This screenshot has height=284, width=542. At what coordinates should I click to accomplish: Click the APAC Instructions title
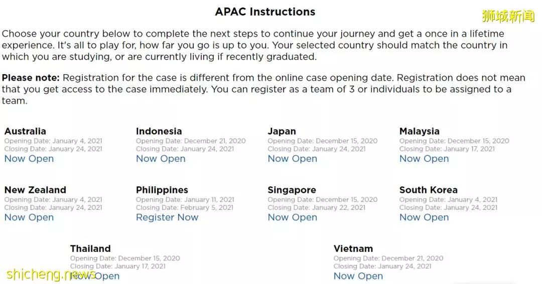point(265,12)
